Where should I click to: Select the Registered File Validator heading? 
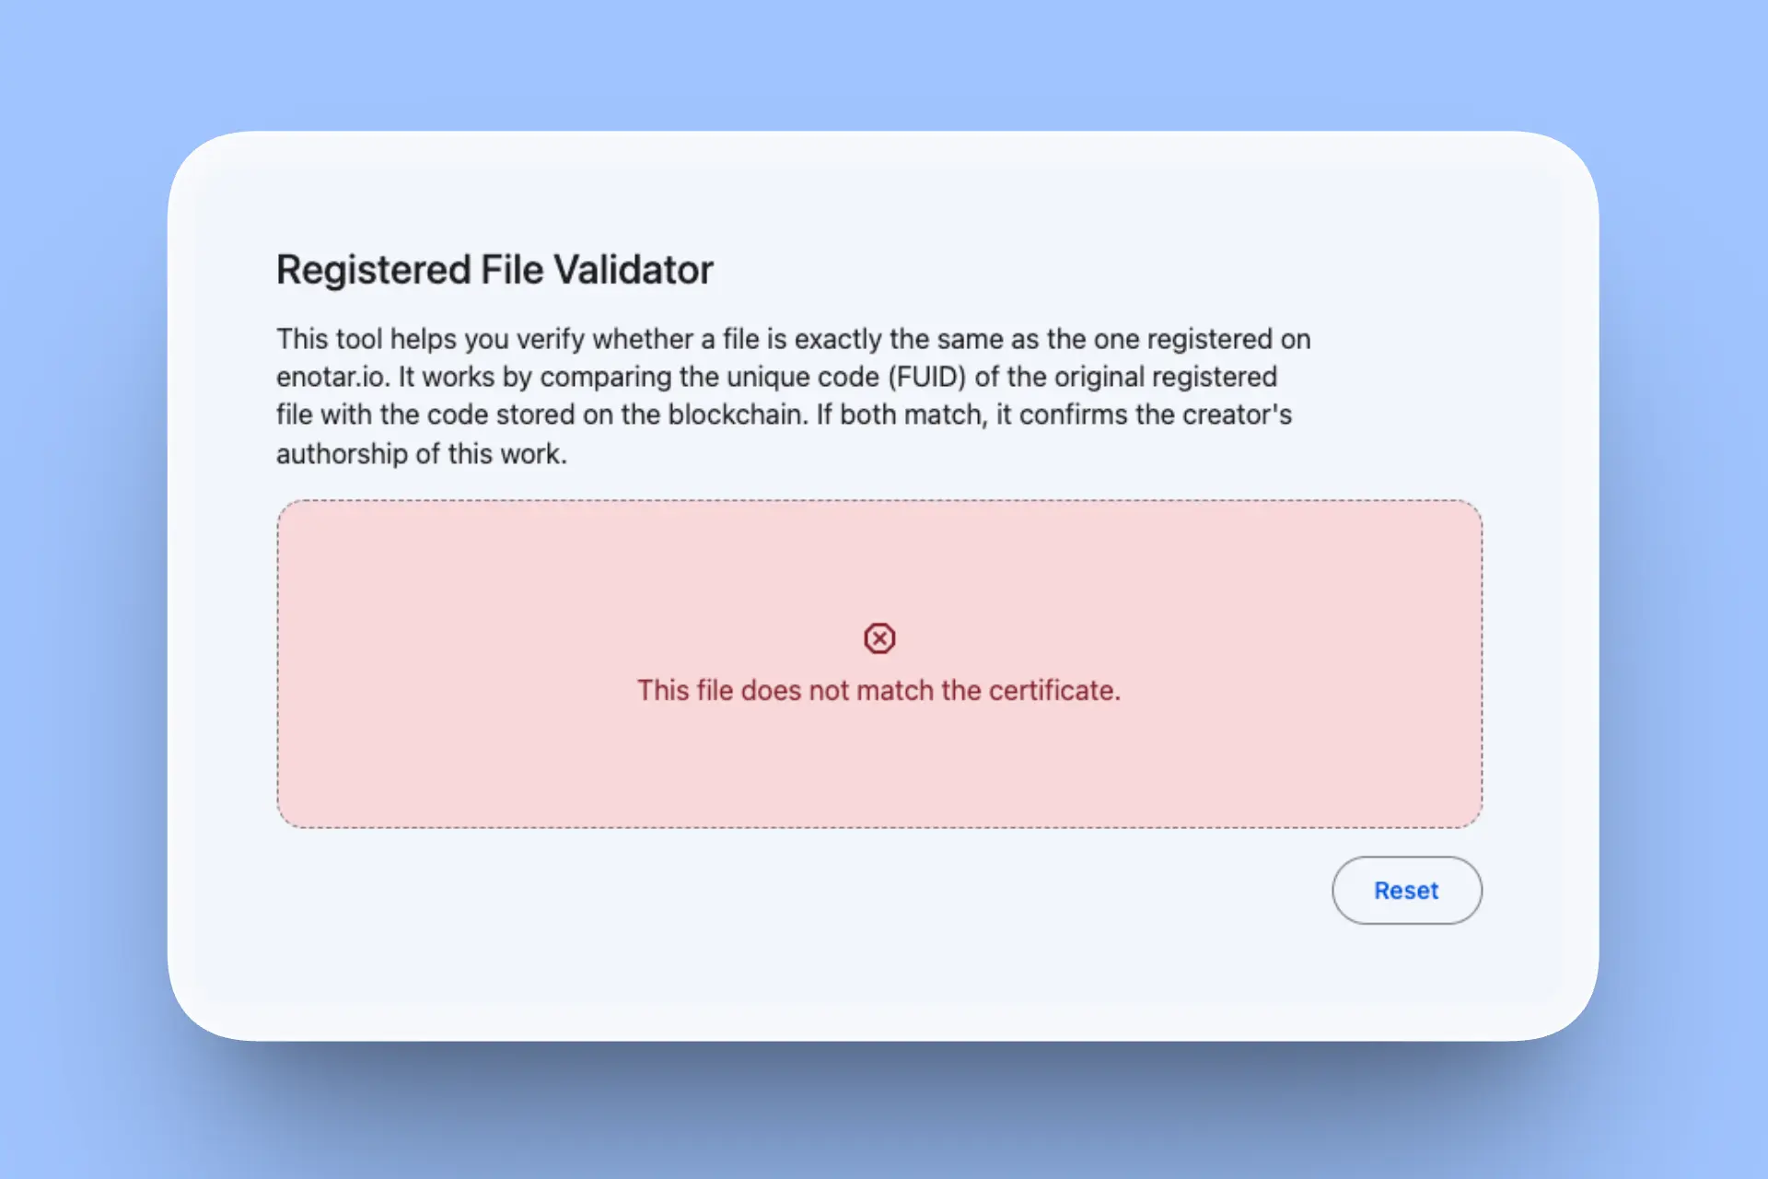coord(494,268)
